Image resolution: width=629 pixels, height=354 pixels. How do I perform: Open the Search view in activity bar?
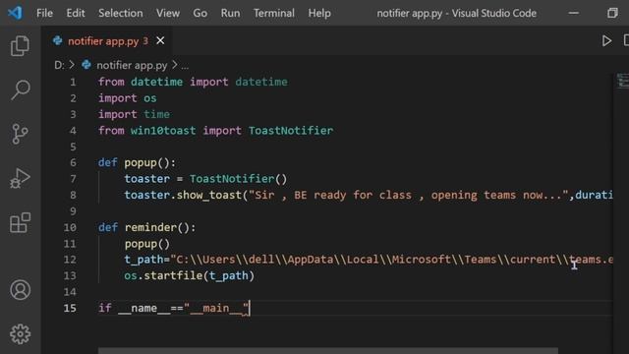[x=20, y=89]
